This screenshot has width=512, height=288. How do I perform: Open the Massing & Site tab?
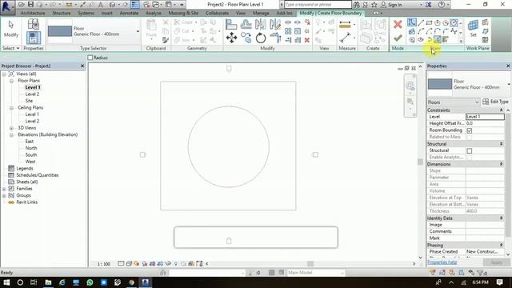(183, 13)
